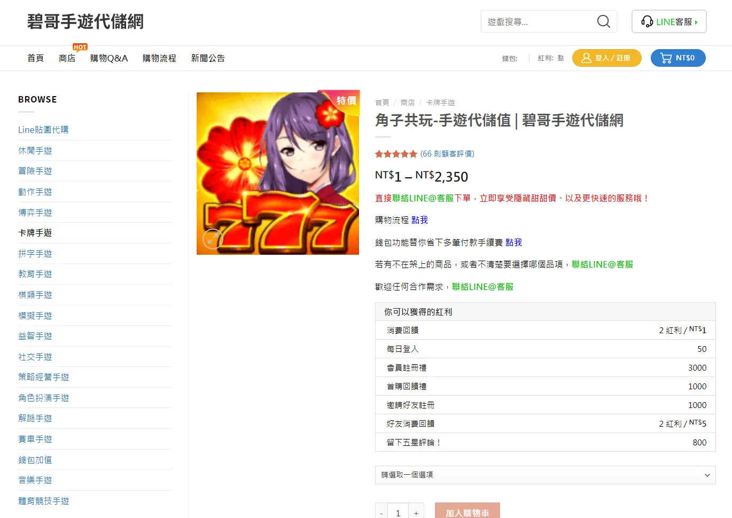This screenshot has width=732, height=518.
Task: Open 賽車手遊 category
Action: coord(35,439)
